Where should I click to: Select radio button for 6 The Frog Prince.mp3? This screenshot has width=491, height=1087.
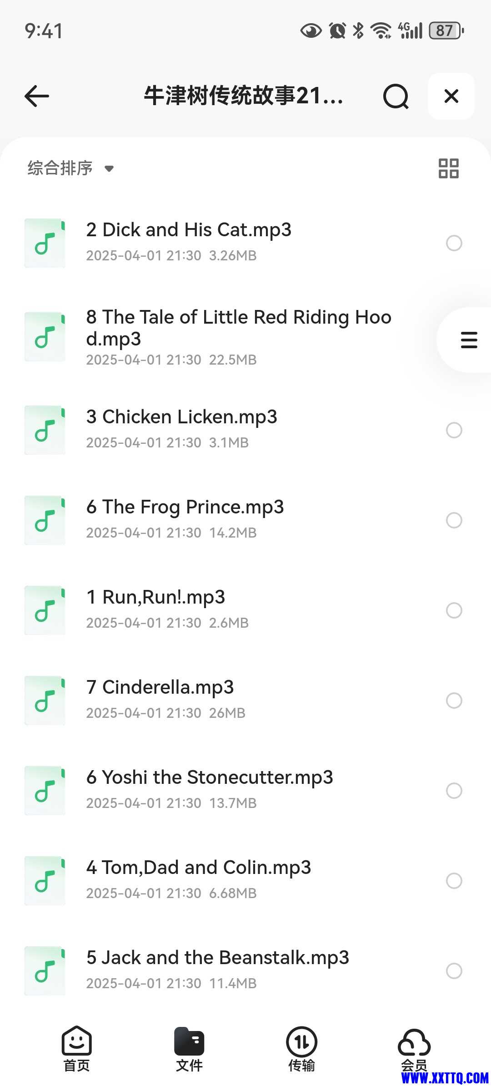coord(454,520)
